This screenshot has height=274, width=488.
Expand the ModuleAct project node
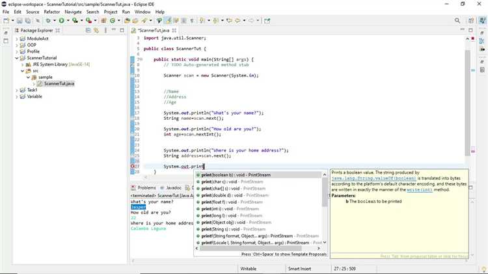pos(17,38)
